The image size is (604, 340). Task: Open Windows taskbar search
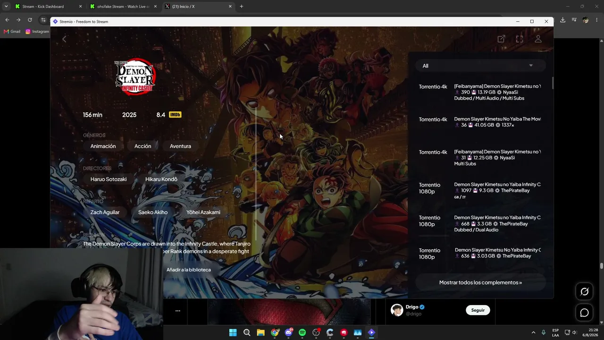click(247, 332)
